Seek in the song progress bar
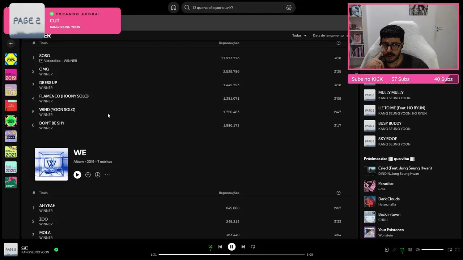Viewport: 463px width, 260px height. point(231,255)
